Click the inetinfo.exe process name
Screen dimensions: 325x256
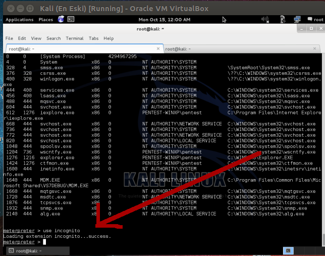pyautogui.click(x=57, y=169)
